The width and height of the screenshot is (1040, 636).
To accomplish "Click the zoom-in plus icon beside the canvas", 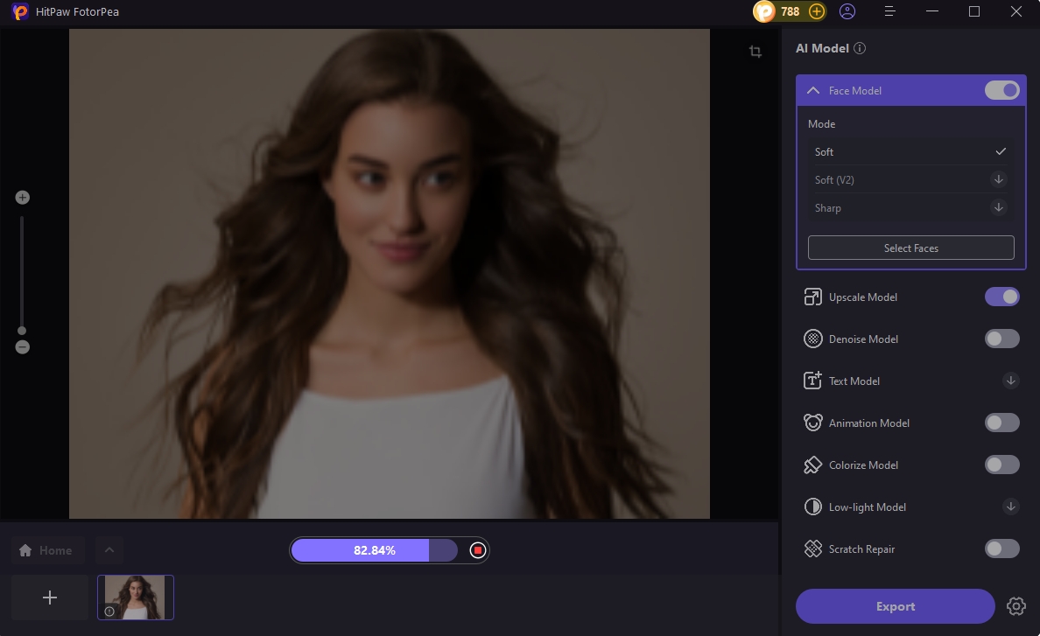I will click(22, 197).
